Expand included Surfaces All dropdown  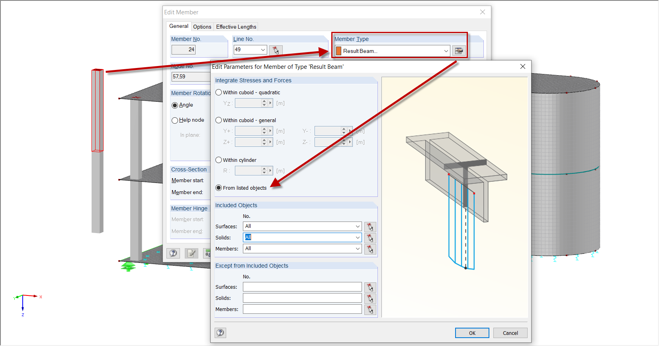point(358,226)
